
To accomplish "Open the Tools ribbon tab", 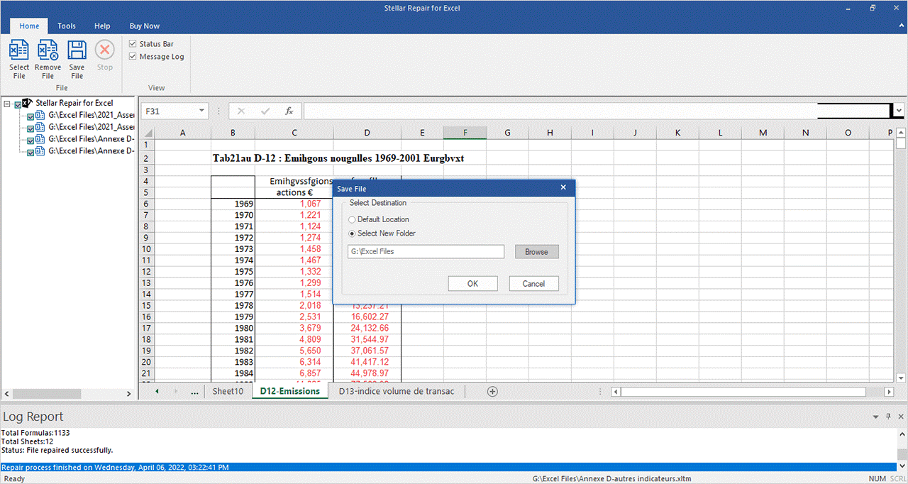I will 67,26.
